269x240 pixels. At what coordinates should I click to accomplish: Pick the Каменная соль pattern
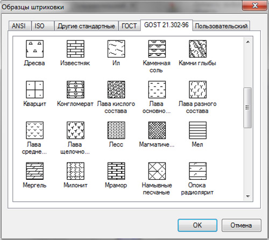point(157,49)
